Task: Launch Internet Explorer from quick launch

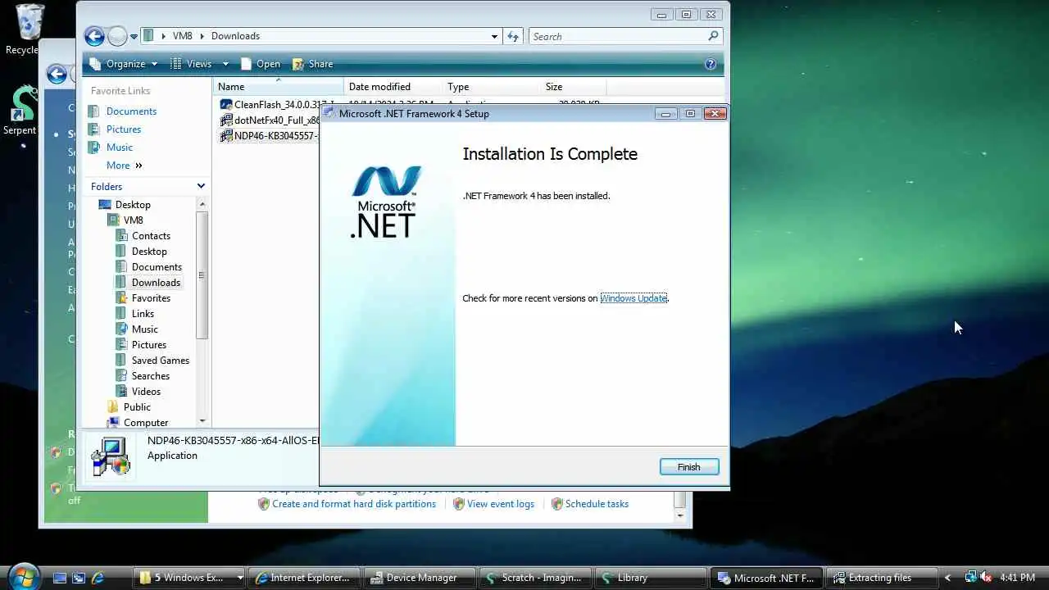Action: 98,578
